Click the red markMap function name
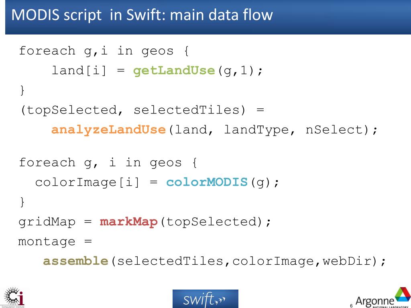The width and height of the screenshot is (411, 308). click(x=128, y=222)
